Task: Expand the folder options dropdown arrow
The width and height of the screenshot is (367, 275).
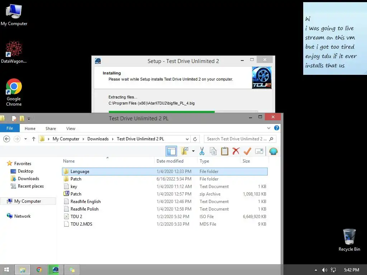Action: click(x=193, y=151)
